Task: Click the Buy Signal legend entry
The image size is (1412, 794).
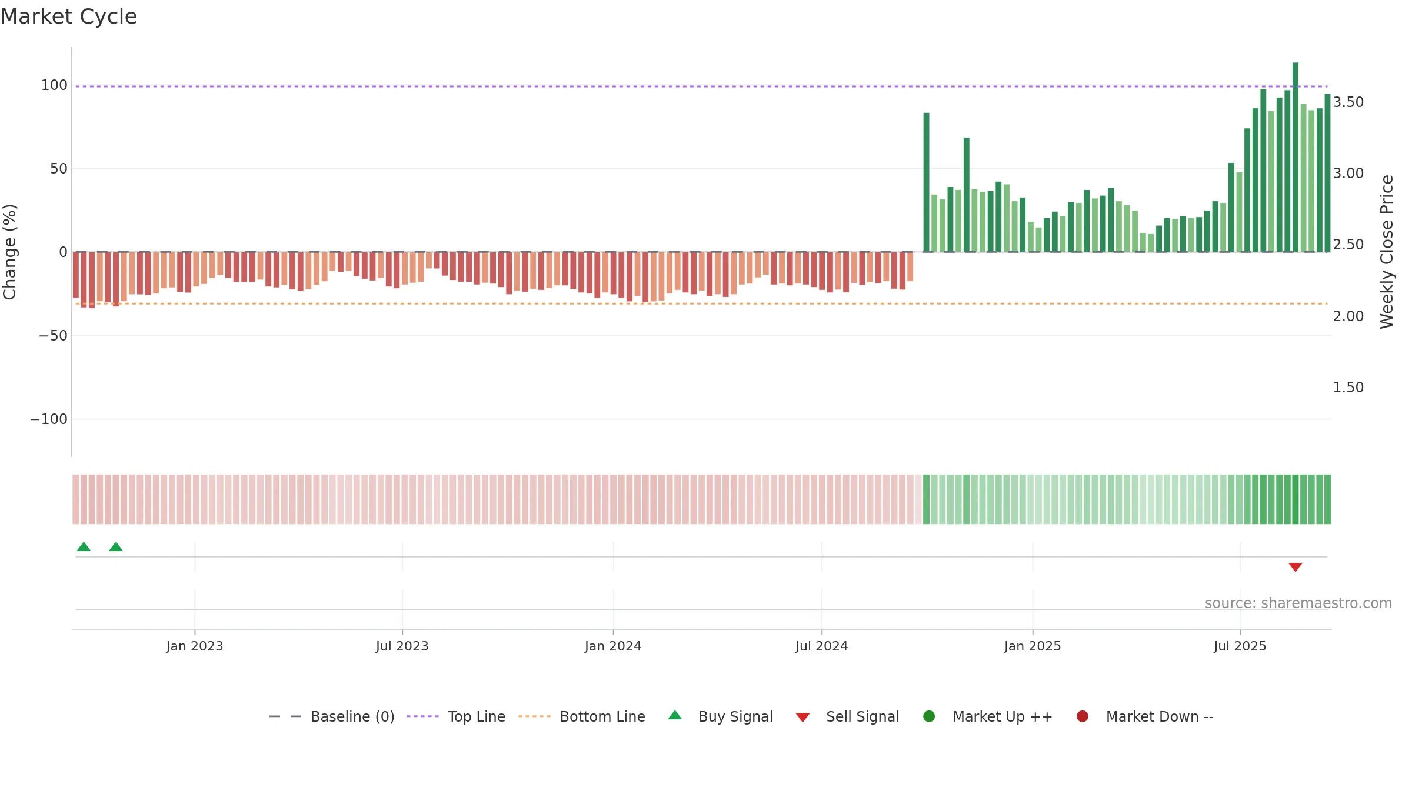Action: [721, 716]
